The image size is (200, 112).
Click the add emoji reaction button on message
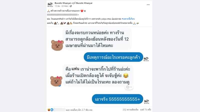pyautogui.click(x=129, y=87)
